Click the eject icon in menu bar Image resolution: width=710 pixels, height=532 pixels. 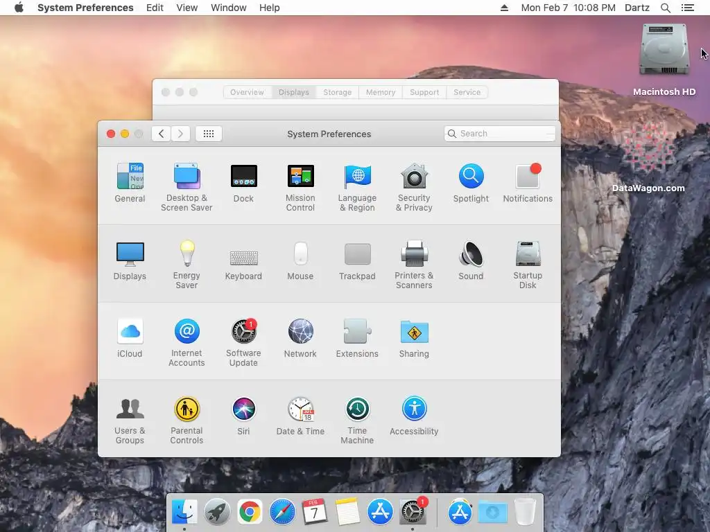504,8
